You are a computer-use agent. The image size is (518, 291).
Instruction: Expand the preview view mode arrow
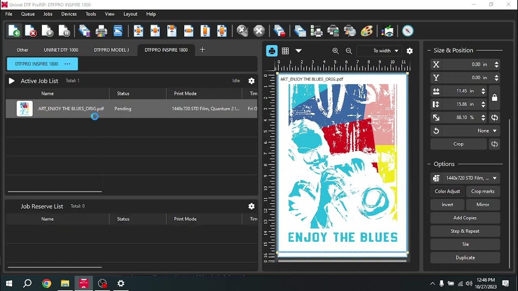coord(299,51)
